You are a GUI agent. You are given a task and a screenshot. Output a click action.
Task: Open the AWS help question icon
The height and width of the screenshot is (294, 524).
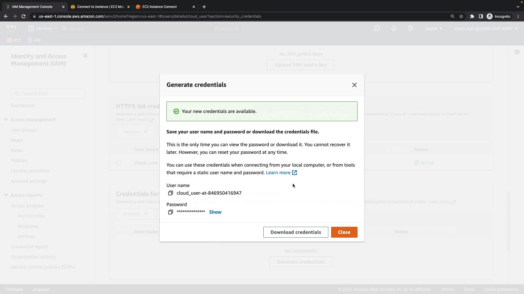coord(411,29)
